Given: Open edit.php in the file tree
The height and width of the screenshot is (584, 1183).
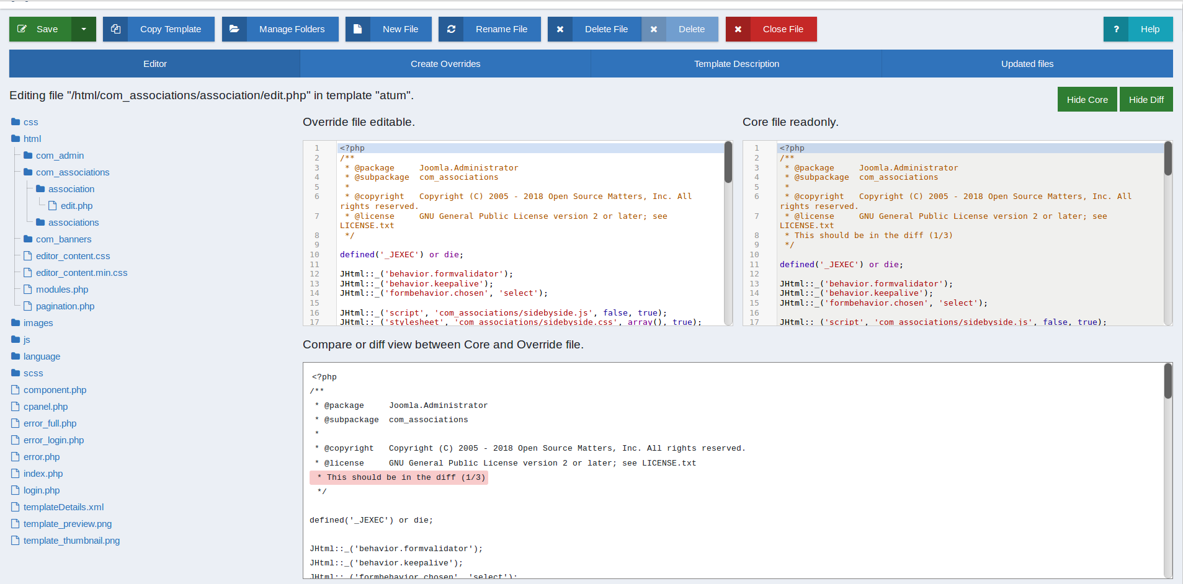Looking at the screenshot, I should [x=71, y=206].
